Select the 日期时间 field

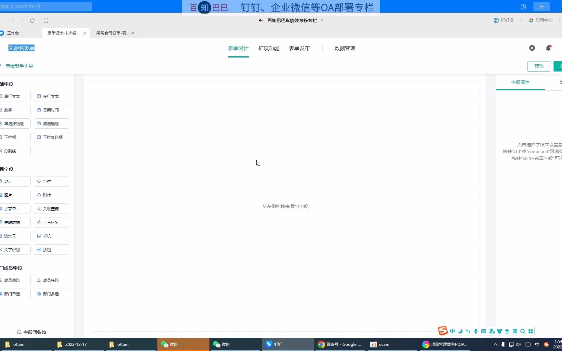pos(51,110)
